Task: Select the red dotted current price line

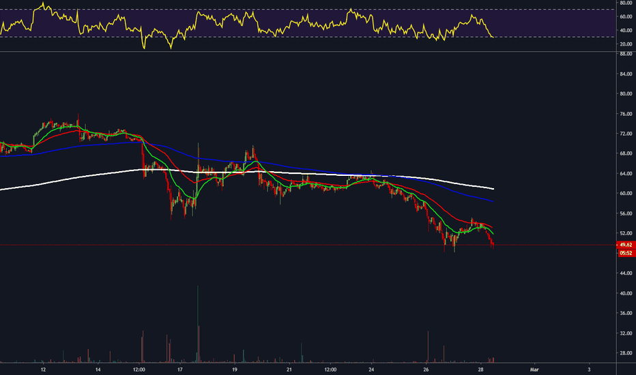Action: [308, 245]
